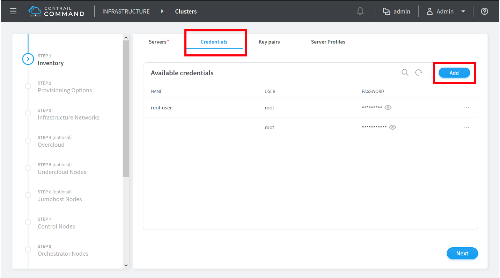Open more options for second credential row

[466, 128]
